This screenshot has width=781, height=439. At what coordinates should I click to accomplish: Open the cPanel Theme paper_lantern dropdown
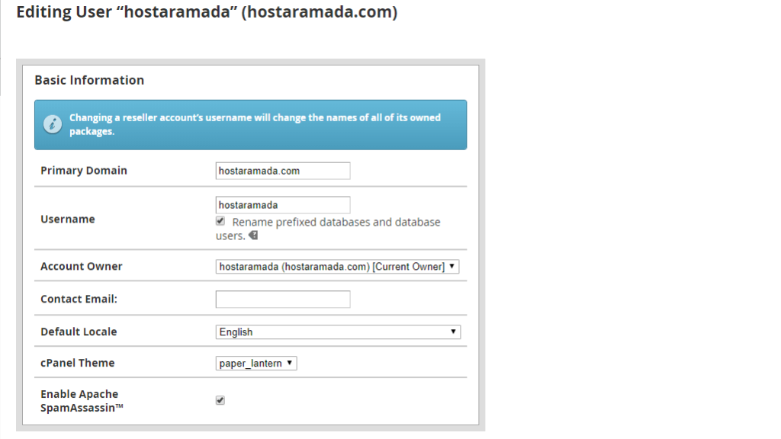[256, 364]
